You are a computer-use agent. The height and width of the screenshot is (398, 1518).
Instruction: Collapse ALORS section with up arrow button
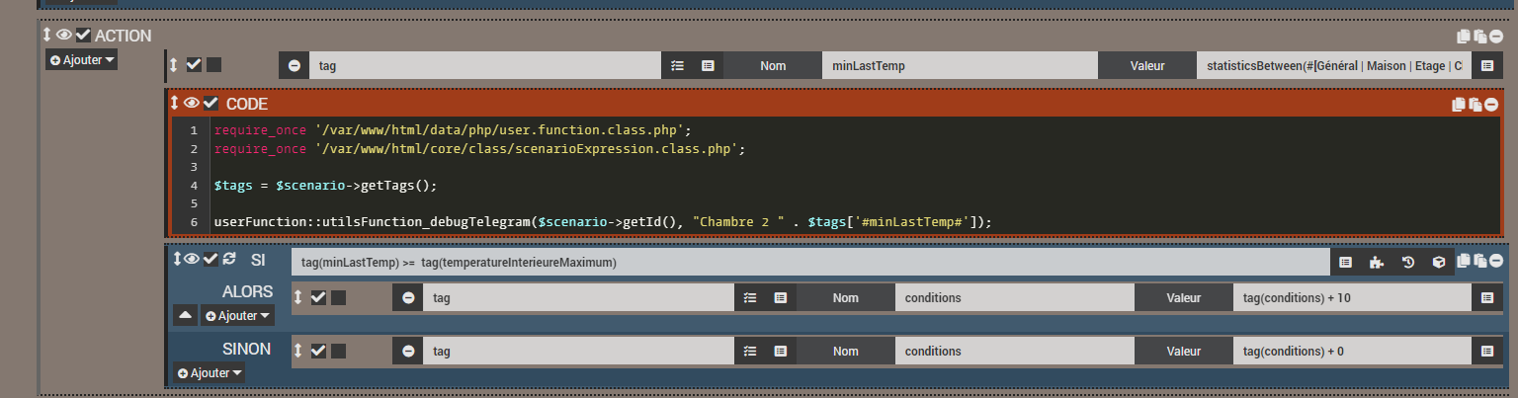point(185,315)
